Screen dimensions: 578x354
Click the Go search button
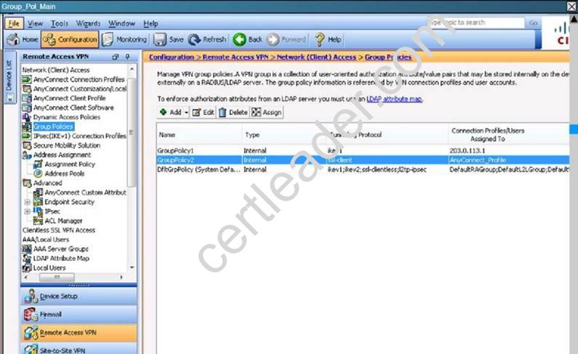click(x=533, y=23)
